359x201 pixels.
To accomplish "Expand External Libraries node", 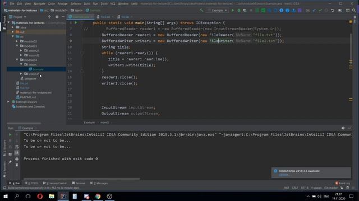I will tap(8, 102).
